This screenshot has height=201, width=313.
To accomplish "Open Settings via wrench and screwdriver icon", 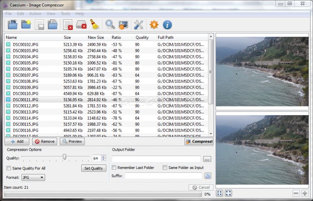I will click(x=139, y=25).
